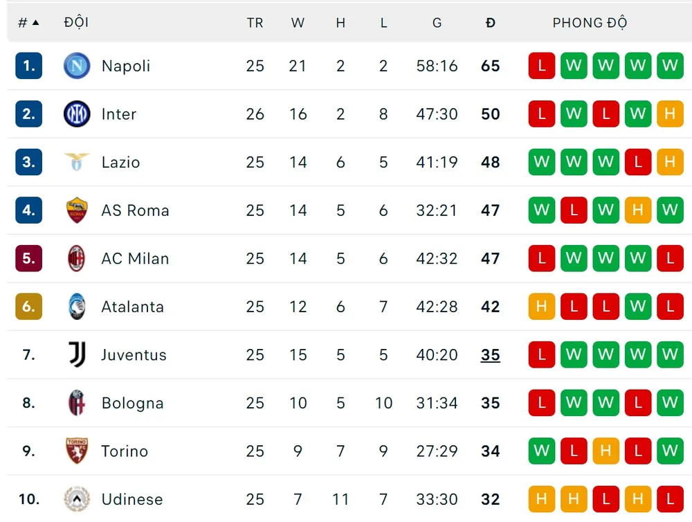This screenshot has height=522, width=692.
Task: Click the AS Roma crest icon
Action: coord(77,210)
